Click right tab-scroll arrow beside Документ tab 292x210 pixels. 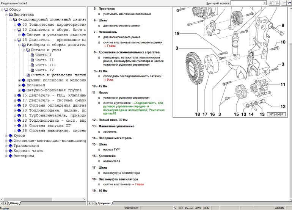93,203
